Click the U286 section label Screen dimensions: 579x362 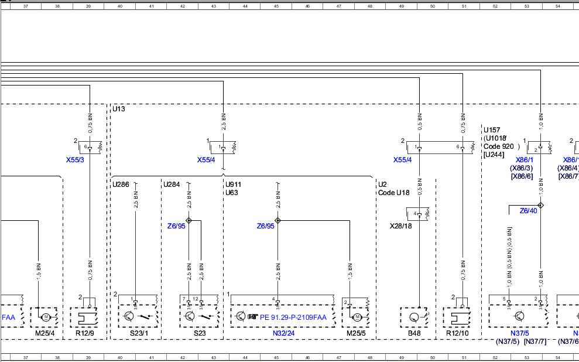[x=121, y=185]
